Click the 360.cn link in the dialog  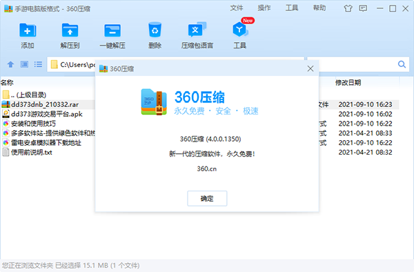207,168
